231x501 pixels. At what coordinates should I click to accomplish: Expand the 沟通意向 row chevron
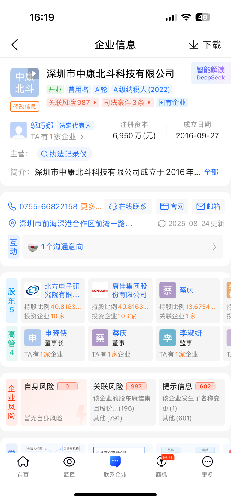pos(214,247)
